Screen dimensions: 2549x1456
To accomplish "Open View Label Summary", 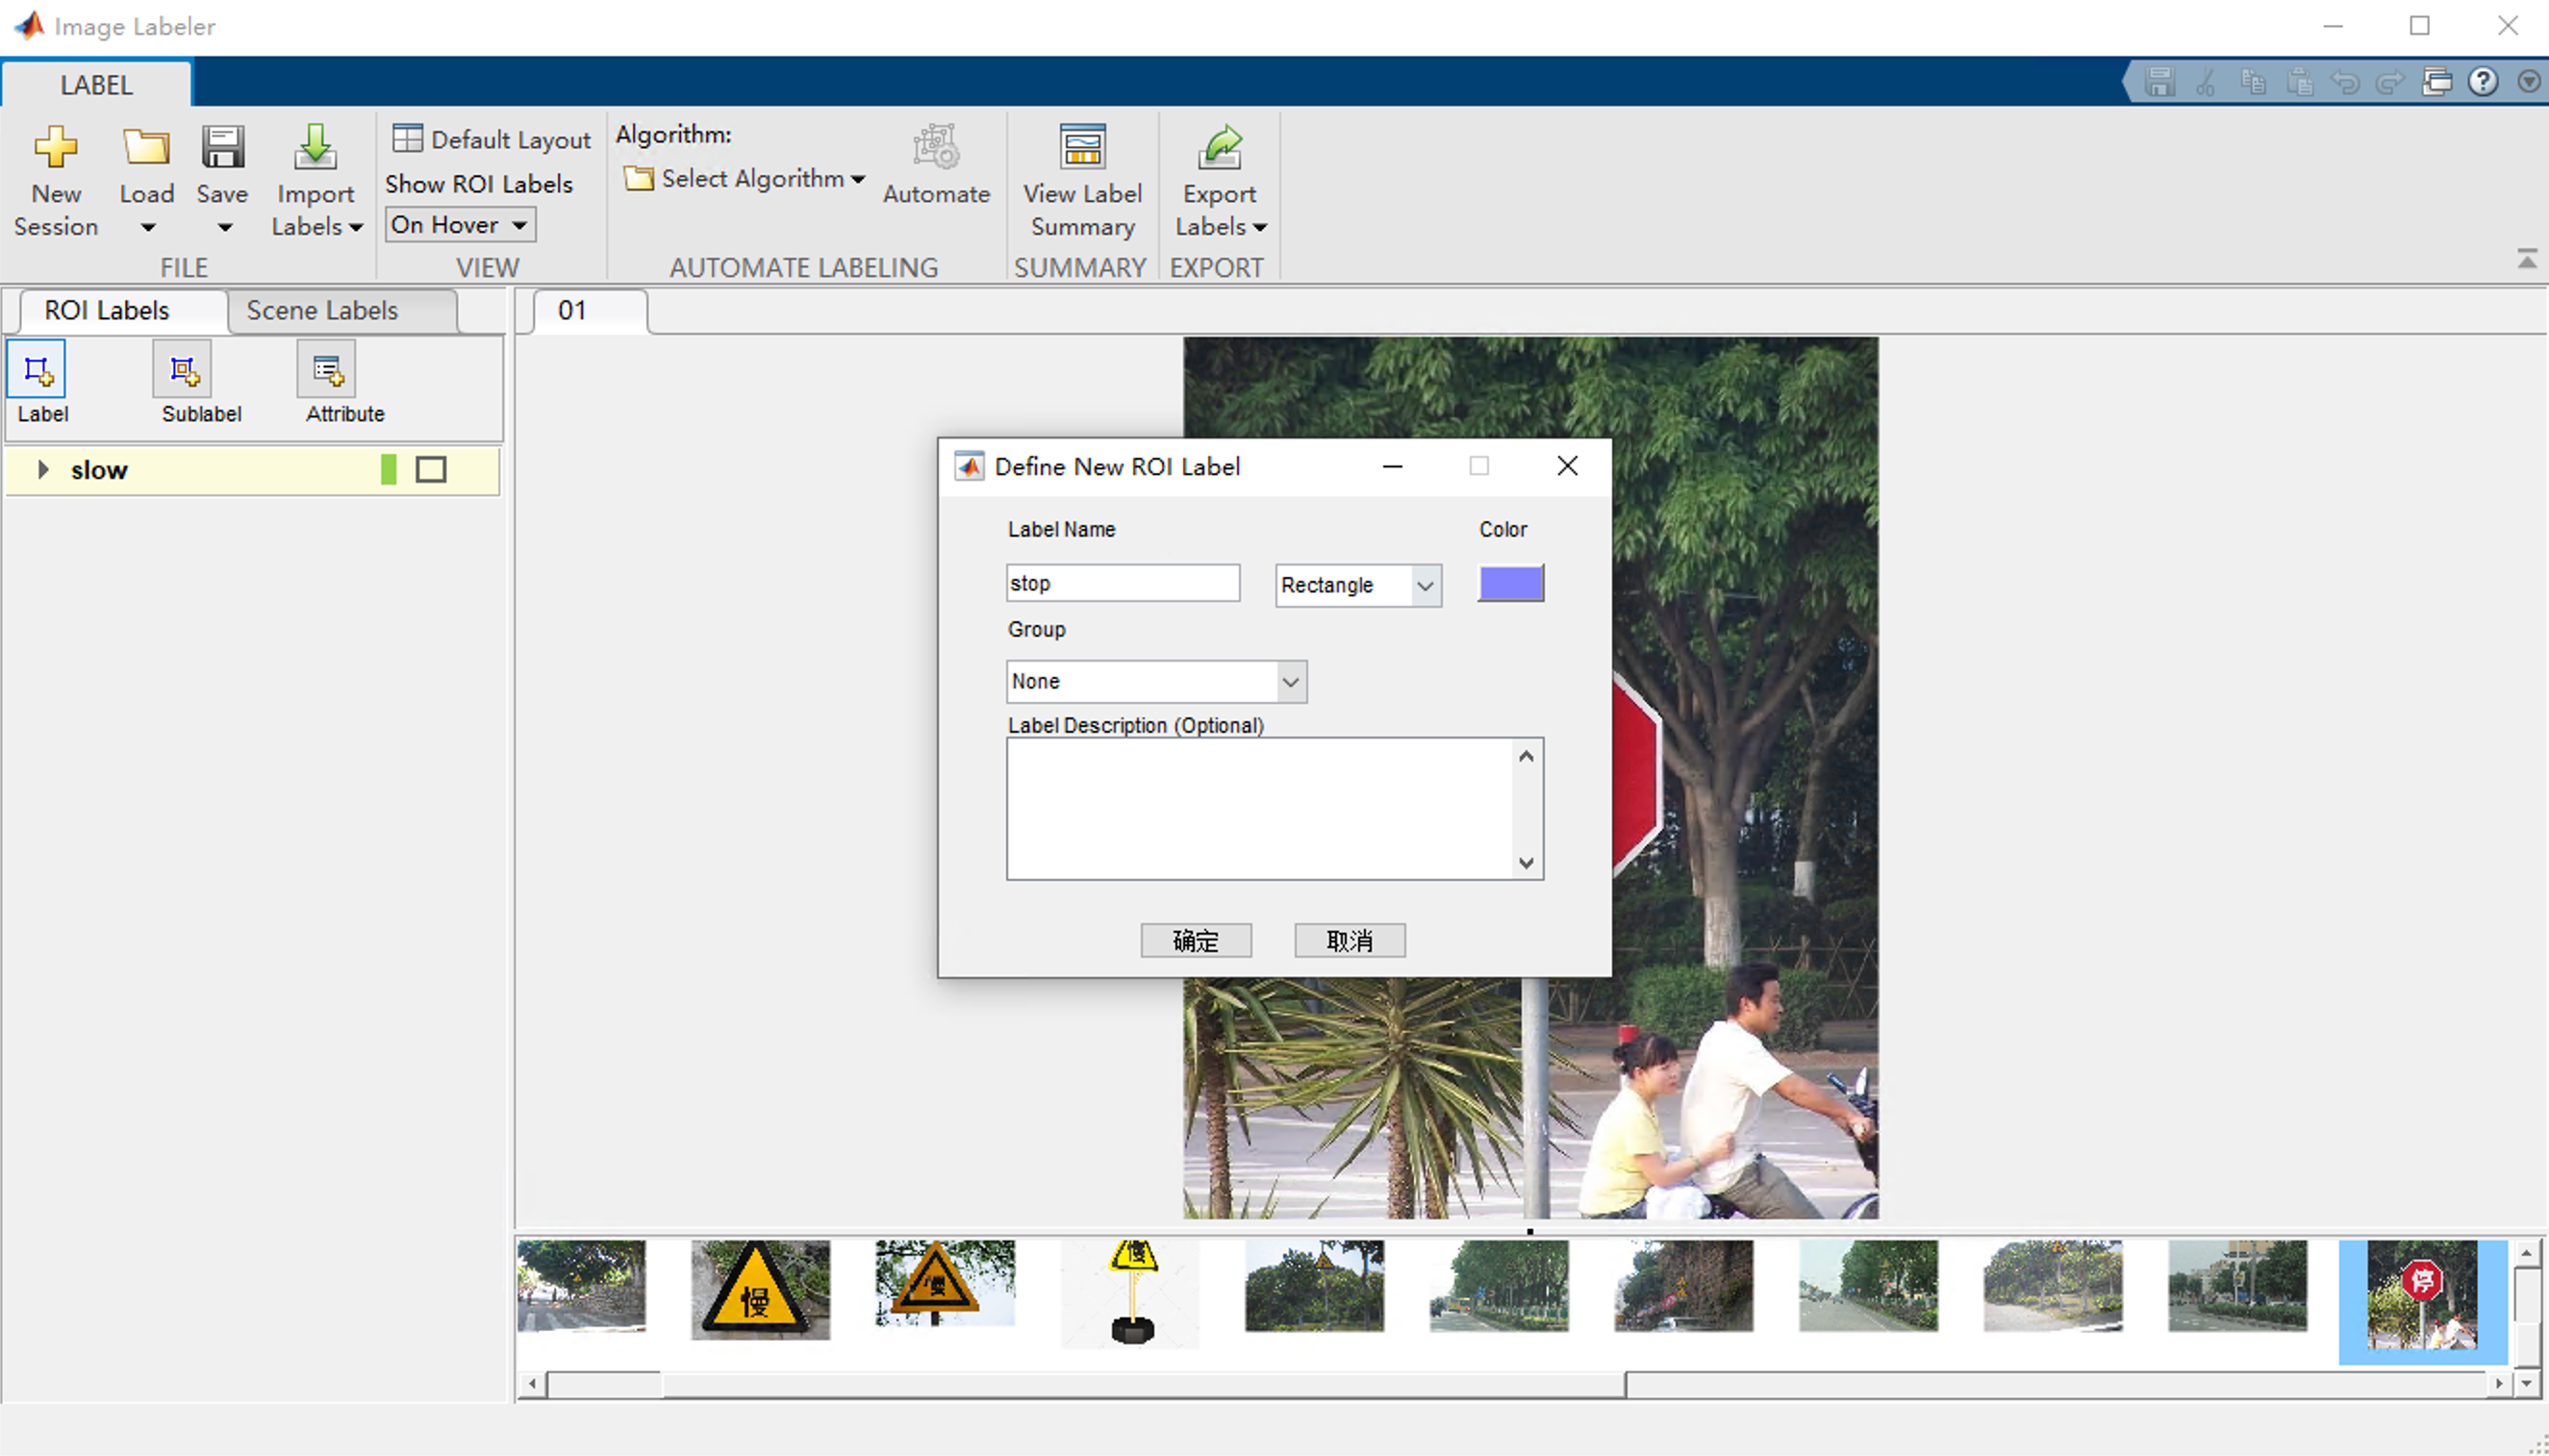I will [x=1082, y=148].
